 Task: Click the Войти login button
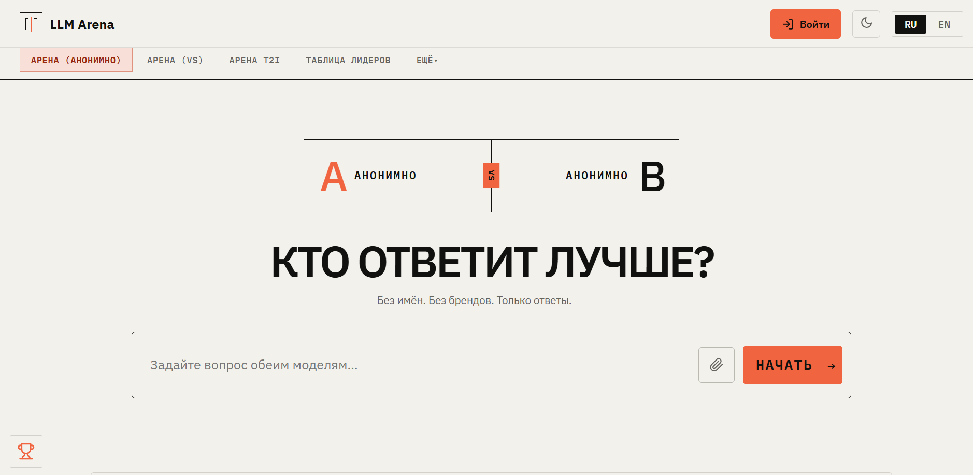[806, 24]
